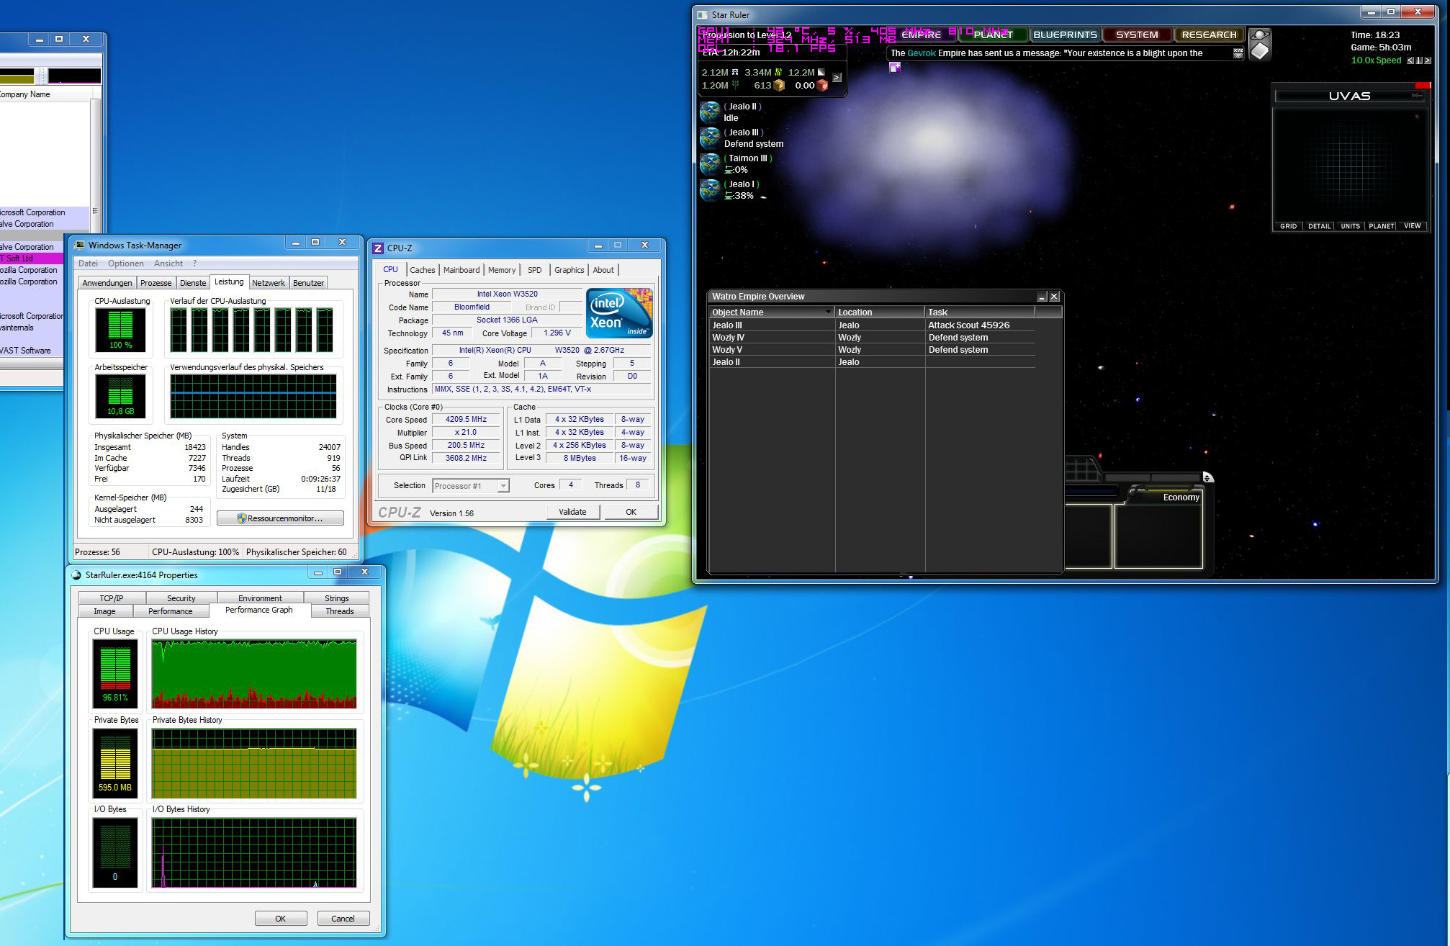This screenshot has width=1450, height=946.
Task: Sort Empire Overview by Object Name header
Action: [770, 312]
